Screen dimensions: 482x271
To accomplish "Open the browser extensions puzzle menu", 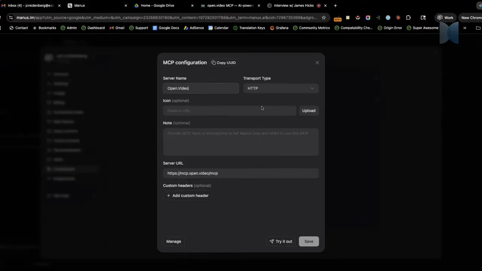I will pos(408,18).
